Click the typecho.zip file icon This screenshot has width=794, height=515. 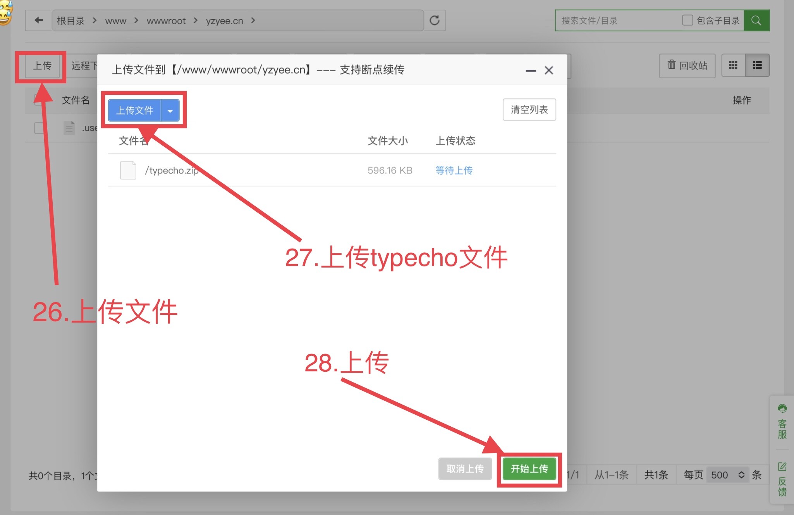[128, 170]
